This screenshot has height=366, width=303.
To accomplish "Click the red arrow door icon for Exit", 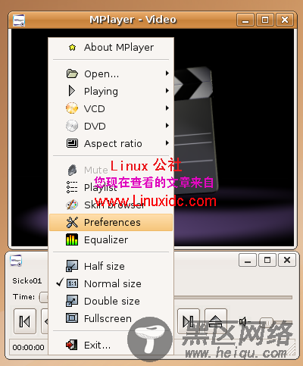I will pos(72,345).
